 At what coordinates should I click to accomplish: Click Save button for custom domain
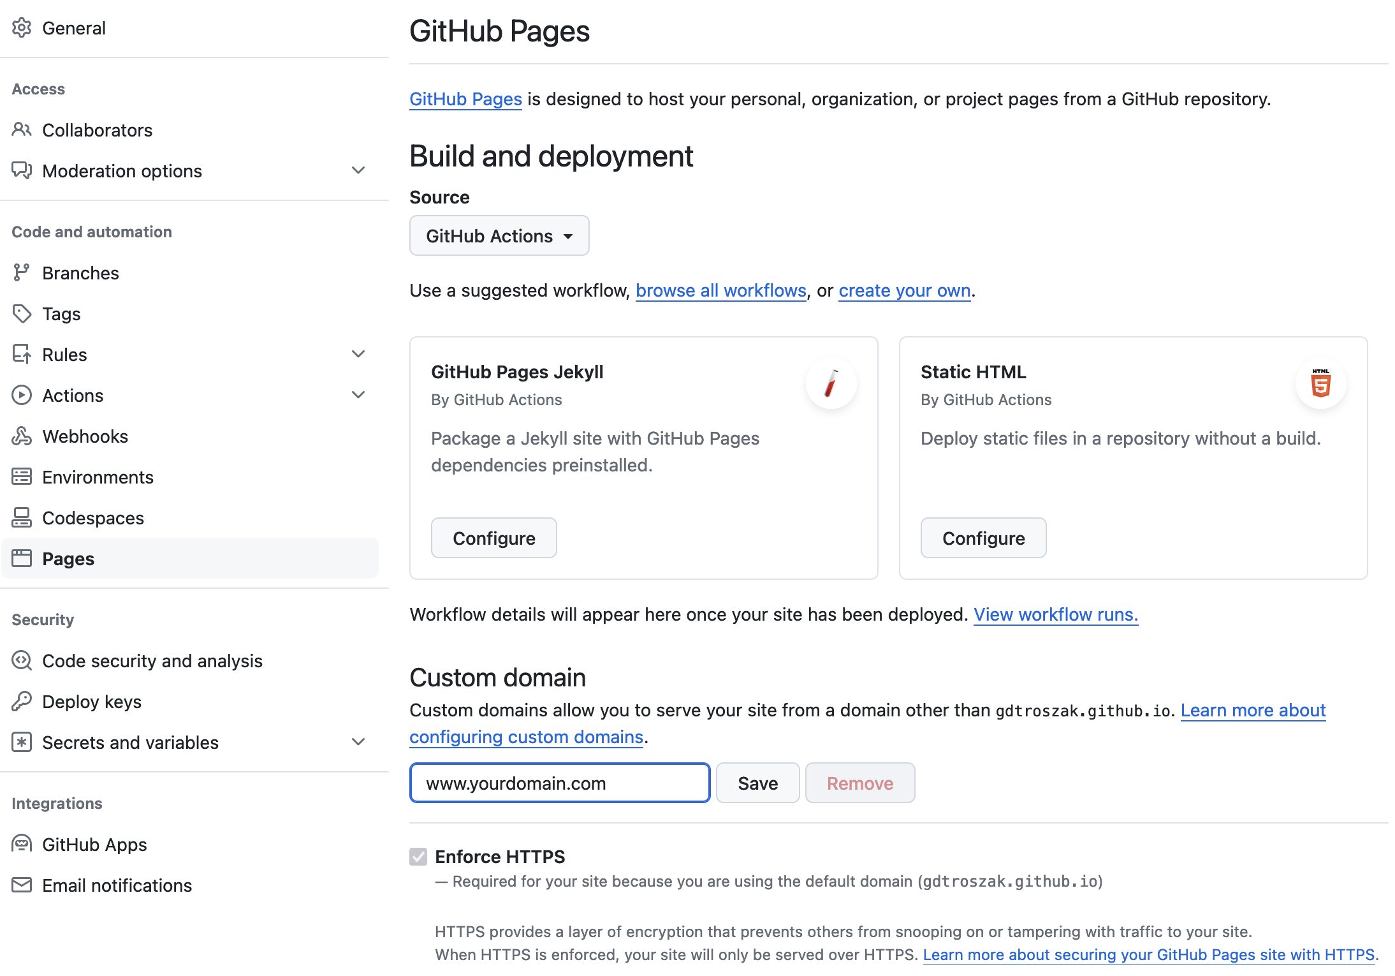coord(758,783)
